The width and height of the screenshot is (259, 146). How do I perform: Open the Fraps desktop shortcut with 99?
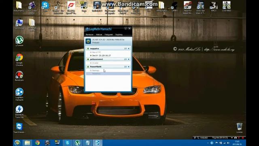click(x=84, y=7)
